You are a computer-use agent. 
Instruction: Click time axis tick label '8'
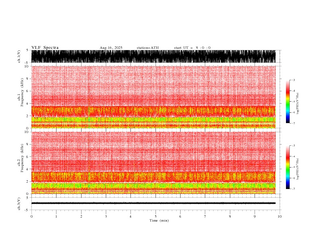(x=230, y=216)
